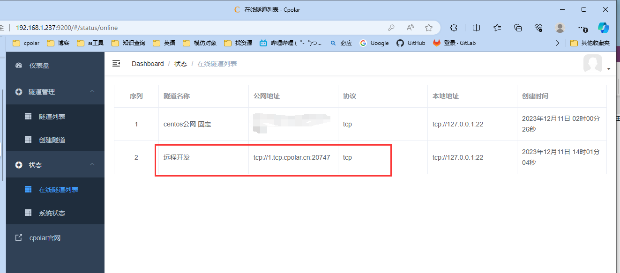Click the cpolar官网 external link
This screenshot has height=273, width=620.
45,238
